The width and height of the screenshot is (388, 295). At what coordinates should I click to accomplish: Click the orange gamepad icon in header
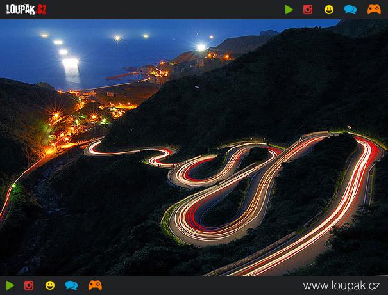coord(374,10)
